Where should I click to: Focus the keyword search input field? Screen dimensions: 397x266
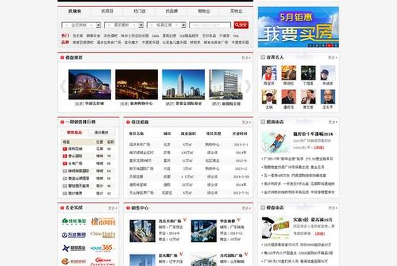210,25
